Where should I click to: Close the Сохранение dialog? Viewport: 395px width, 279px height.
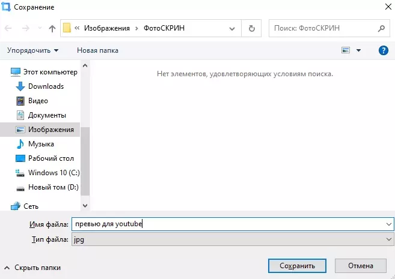click(x=388, y=7)
